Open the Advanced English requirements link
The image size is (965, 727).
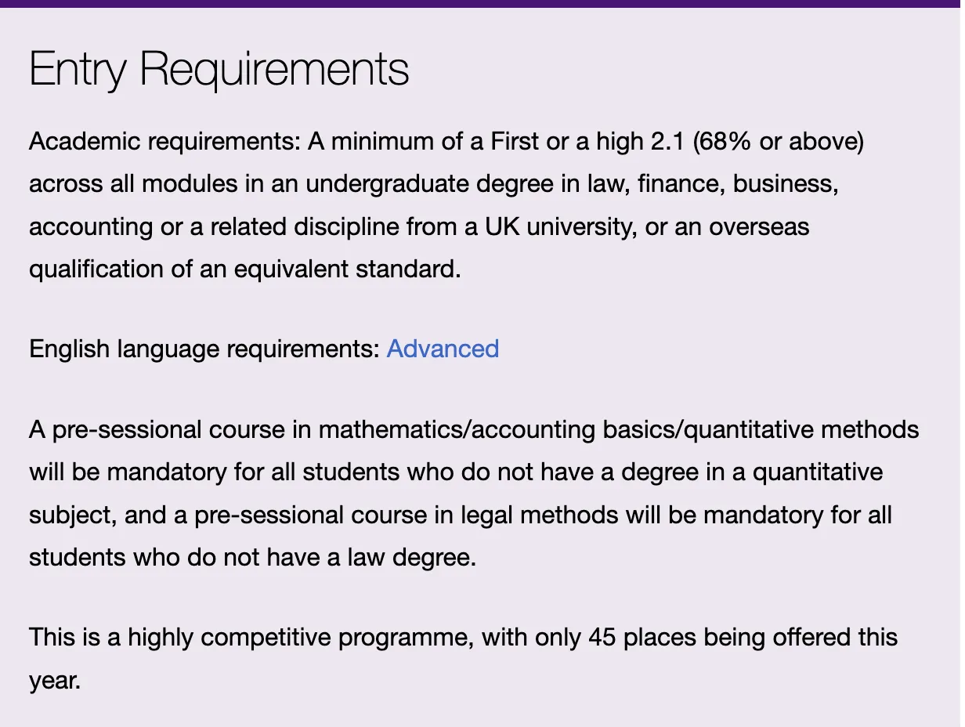tap(443, 349)
